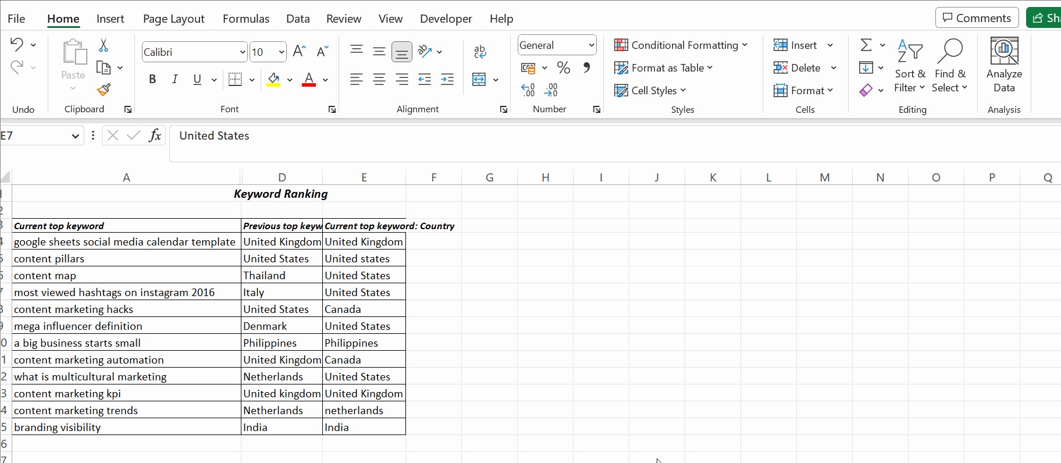Click the Copy icon
This screenshot has width=1061, height=463.
104,67
